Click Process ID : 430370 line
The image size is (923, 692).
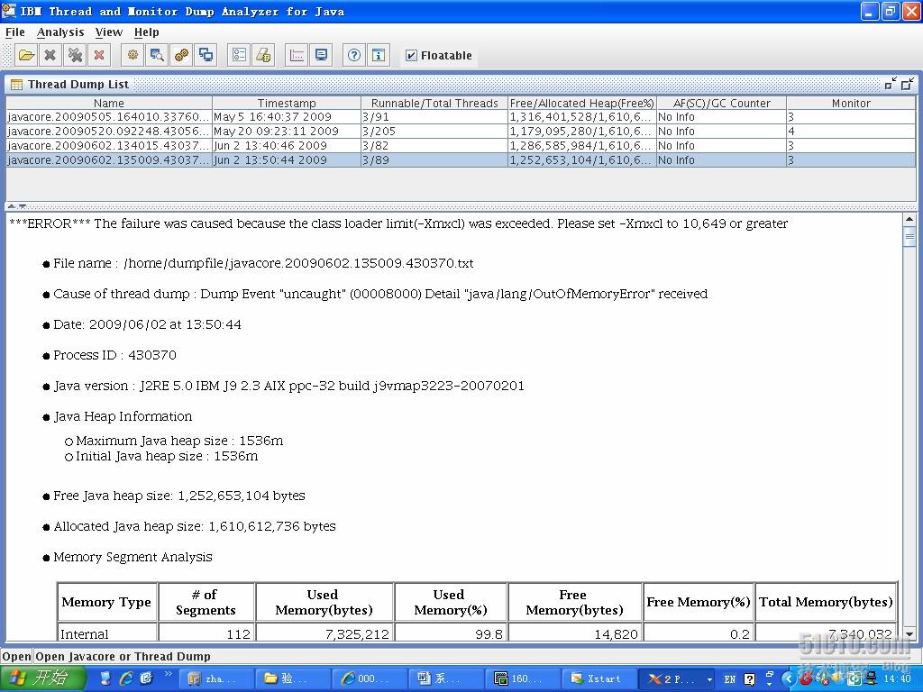114,355
